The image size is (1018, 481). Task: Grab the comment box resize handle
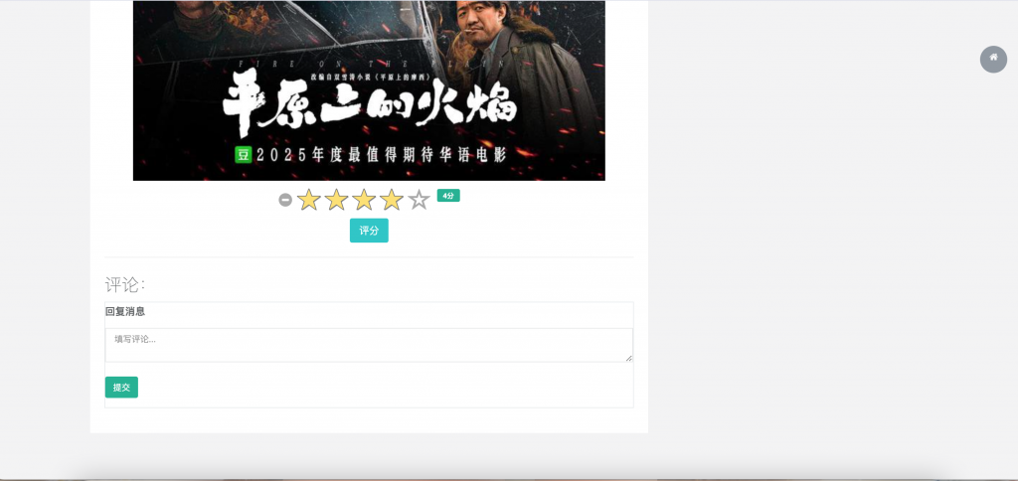(x=628, y=358)
